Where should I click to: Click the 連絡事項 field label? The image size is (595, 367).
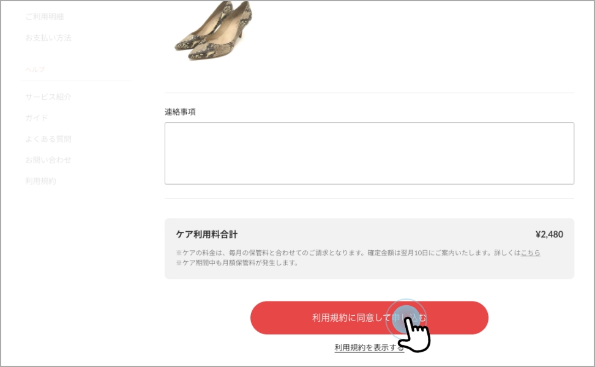click(180, 112)
